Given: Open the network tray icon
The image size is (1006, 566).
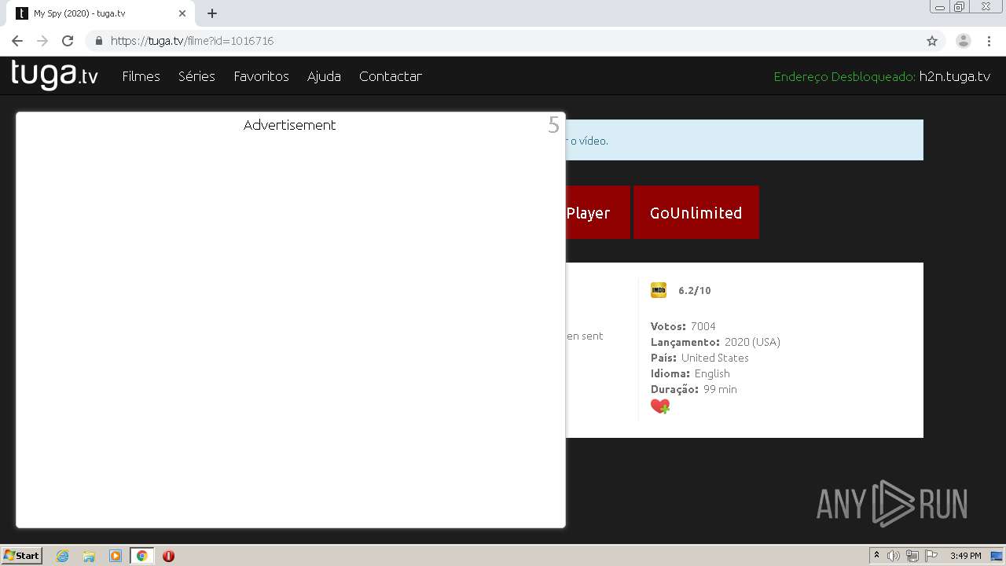Looking at the screenshot, I should pyautogui.click(x=912, y=556).
